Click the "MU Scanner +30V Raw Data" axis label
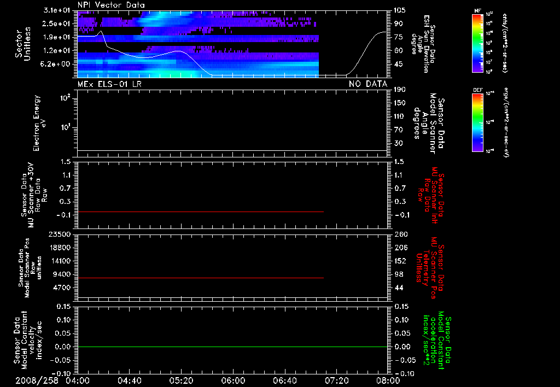Viewport: 560px width, 387px height. (34, 195)
